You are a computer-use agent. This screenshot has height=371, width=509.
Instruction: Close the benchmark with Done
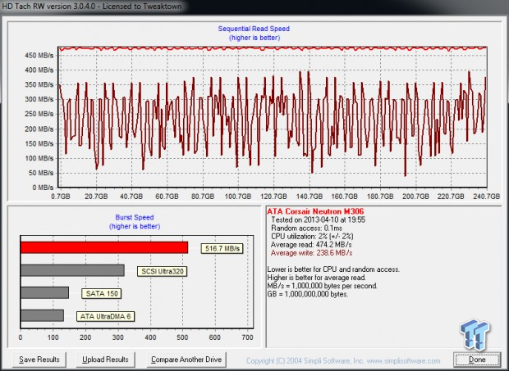point(477,360)
